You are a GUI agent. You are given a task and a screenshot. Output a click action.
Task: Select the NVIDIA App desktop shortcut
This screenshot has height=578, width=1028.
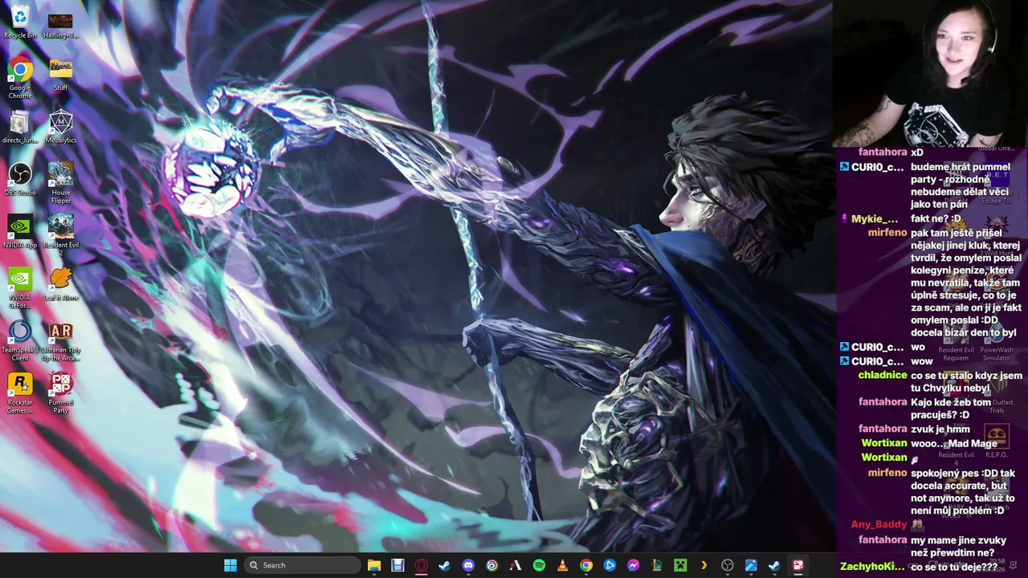click(x=20, y=231)
